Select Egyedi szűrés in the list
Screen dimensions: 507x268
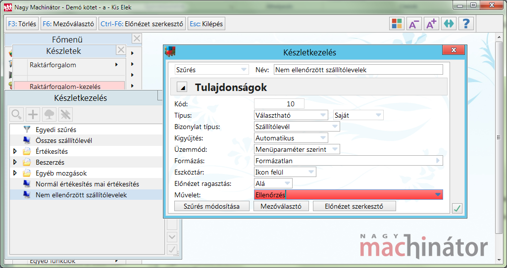86,130
